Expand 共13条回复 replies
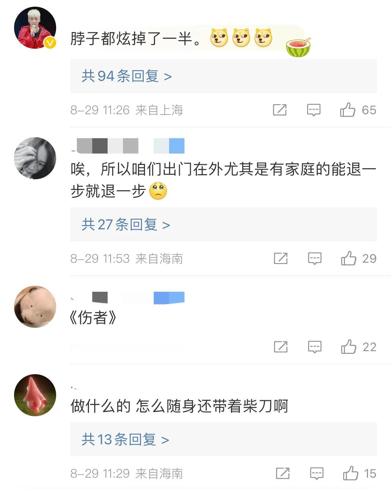The image size is (391, 489). tap(223, 439)
